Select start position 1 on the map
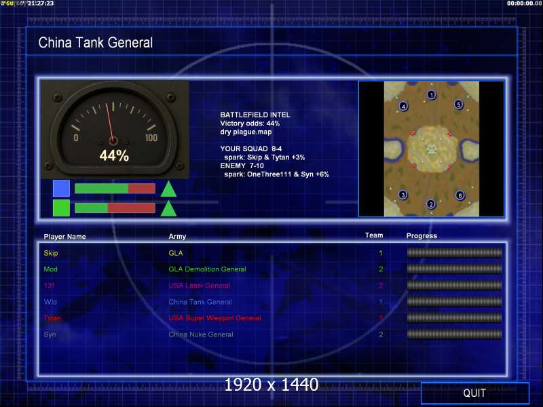Viewport: 543px width, 407px height. (x=431, y=94)
